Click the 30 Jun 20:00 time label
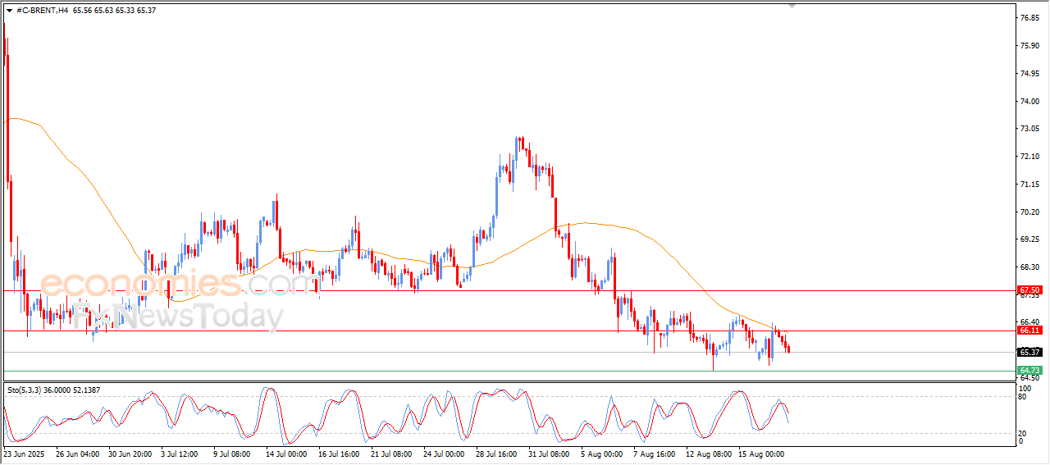Image resolution: width=1050 pixels, height=465 pixels. [x=130, y=453]
